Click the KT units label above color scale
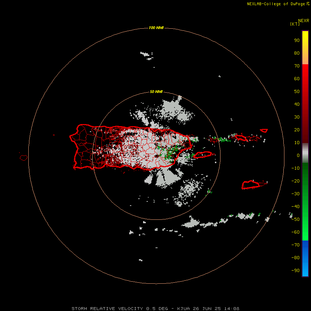Viewport: 311px width, 311px height. coord(295,24)
